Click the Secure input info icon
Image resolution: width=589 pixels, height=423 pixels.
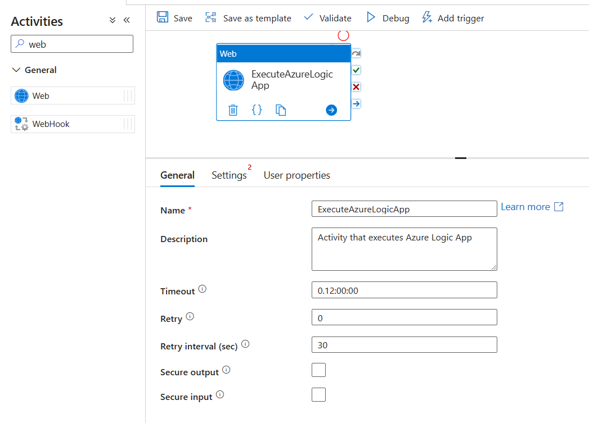tap(220, 394)
